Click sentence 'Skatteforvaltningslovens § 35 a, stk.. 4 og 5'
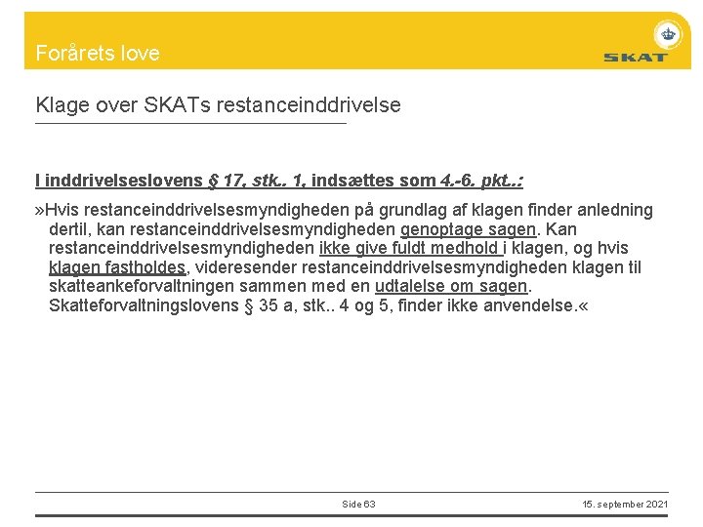703x527 pixels. point(221,305)
